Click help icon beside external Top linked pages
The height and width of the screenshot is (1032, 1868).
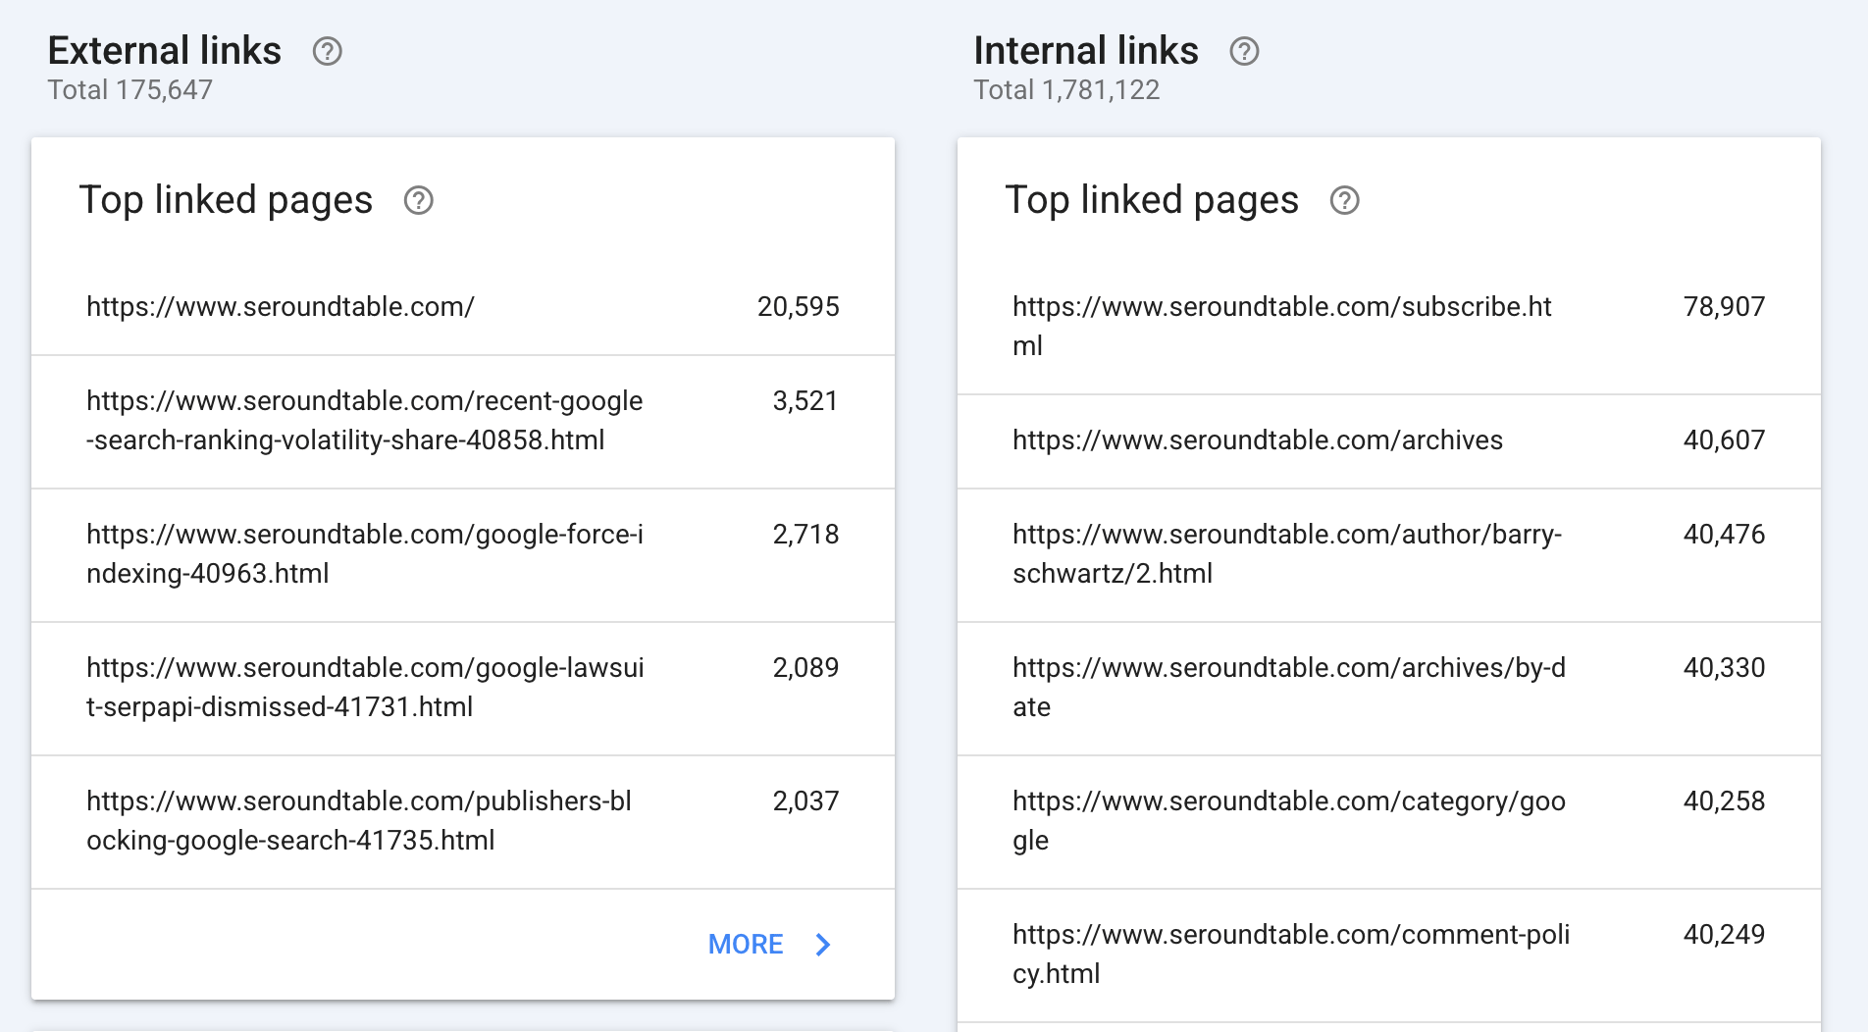(x=418, y=200)
